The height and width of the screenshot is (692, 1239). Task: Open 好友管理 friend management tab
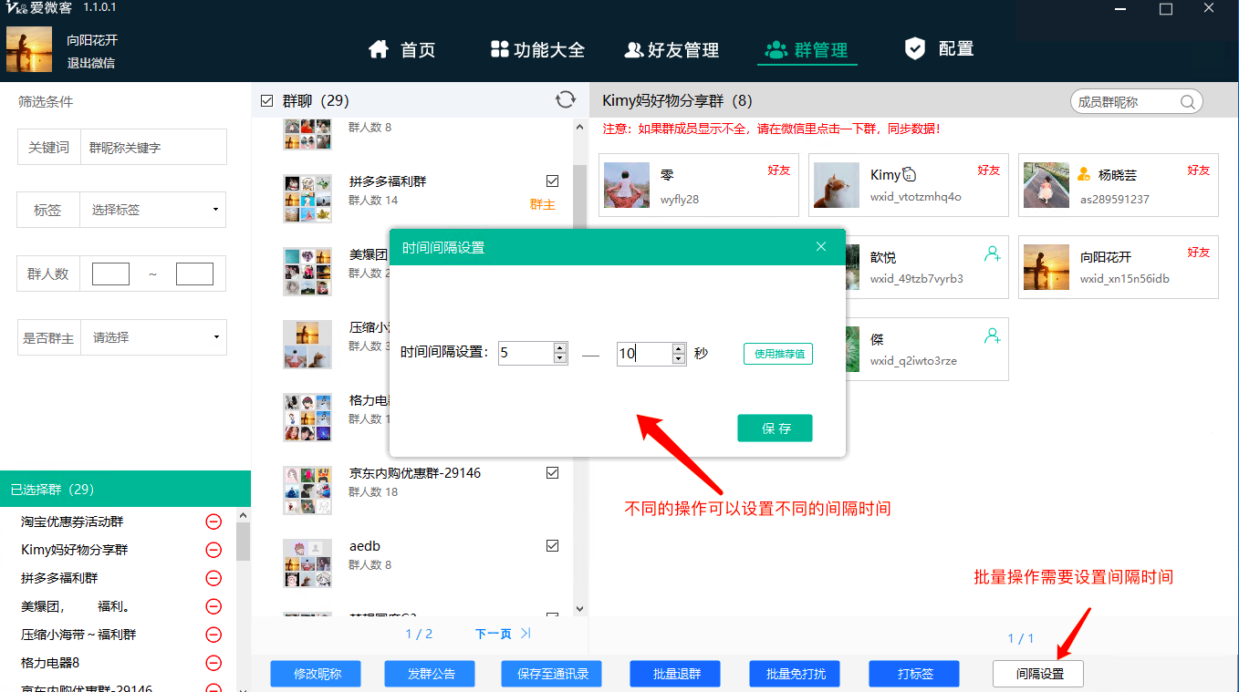(x=672, y=49)
